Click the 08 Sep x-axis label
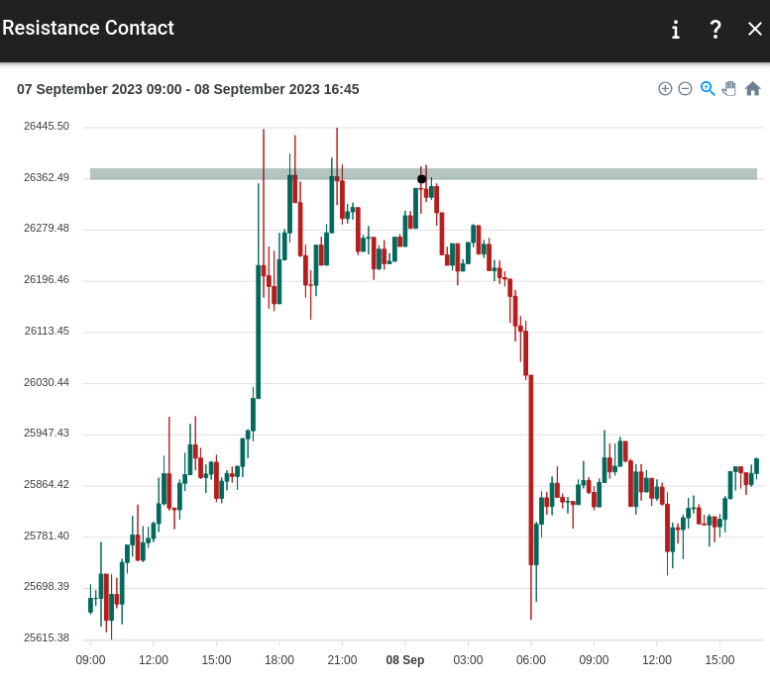Viewport: 770px width, 683px height. (405, 660)
